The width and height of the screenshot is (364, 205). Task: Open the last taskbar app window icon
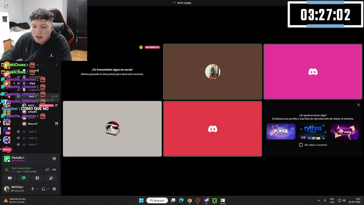coord(223,200)
